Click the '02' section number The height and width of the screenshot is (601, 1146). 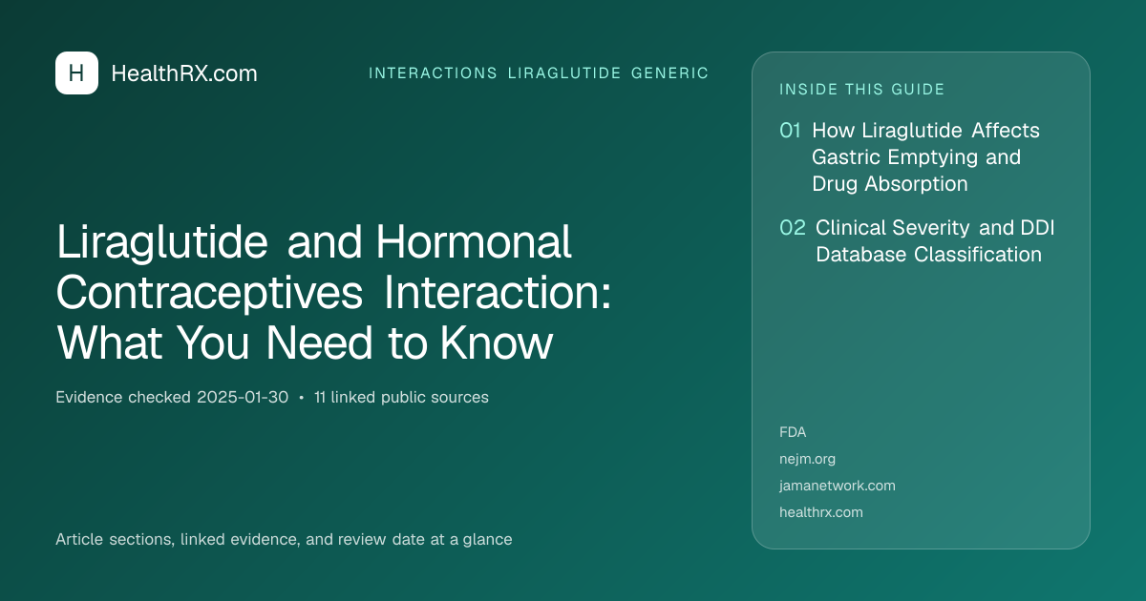[x=793, y=228]
